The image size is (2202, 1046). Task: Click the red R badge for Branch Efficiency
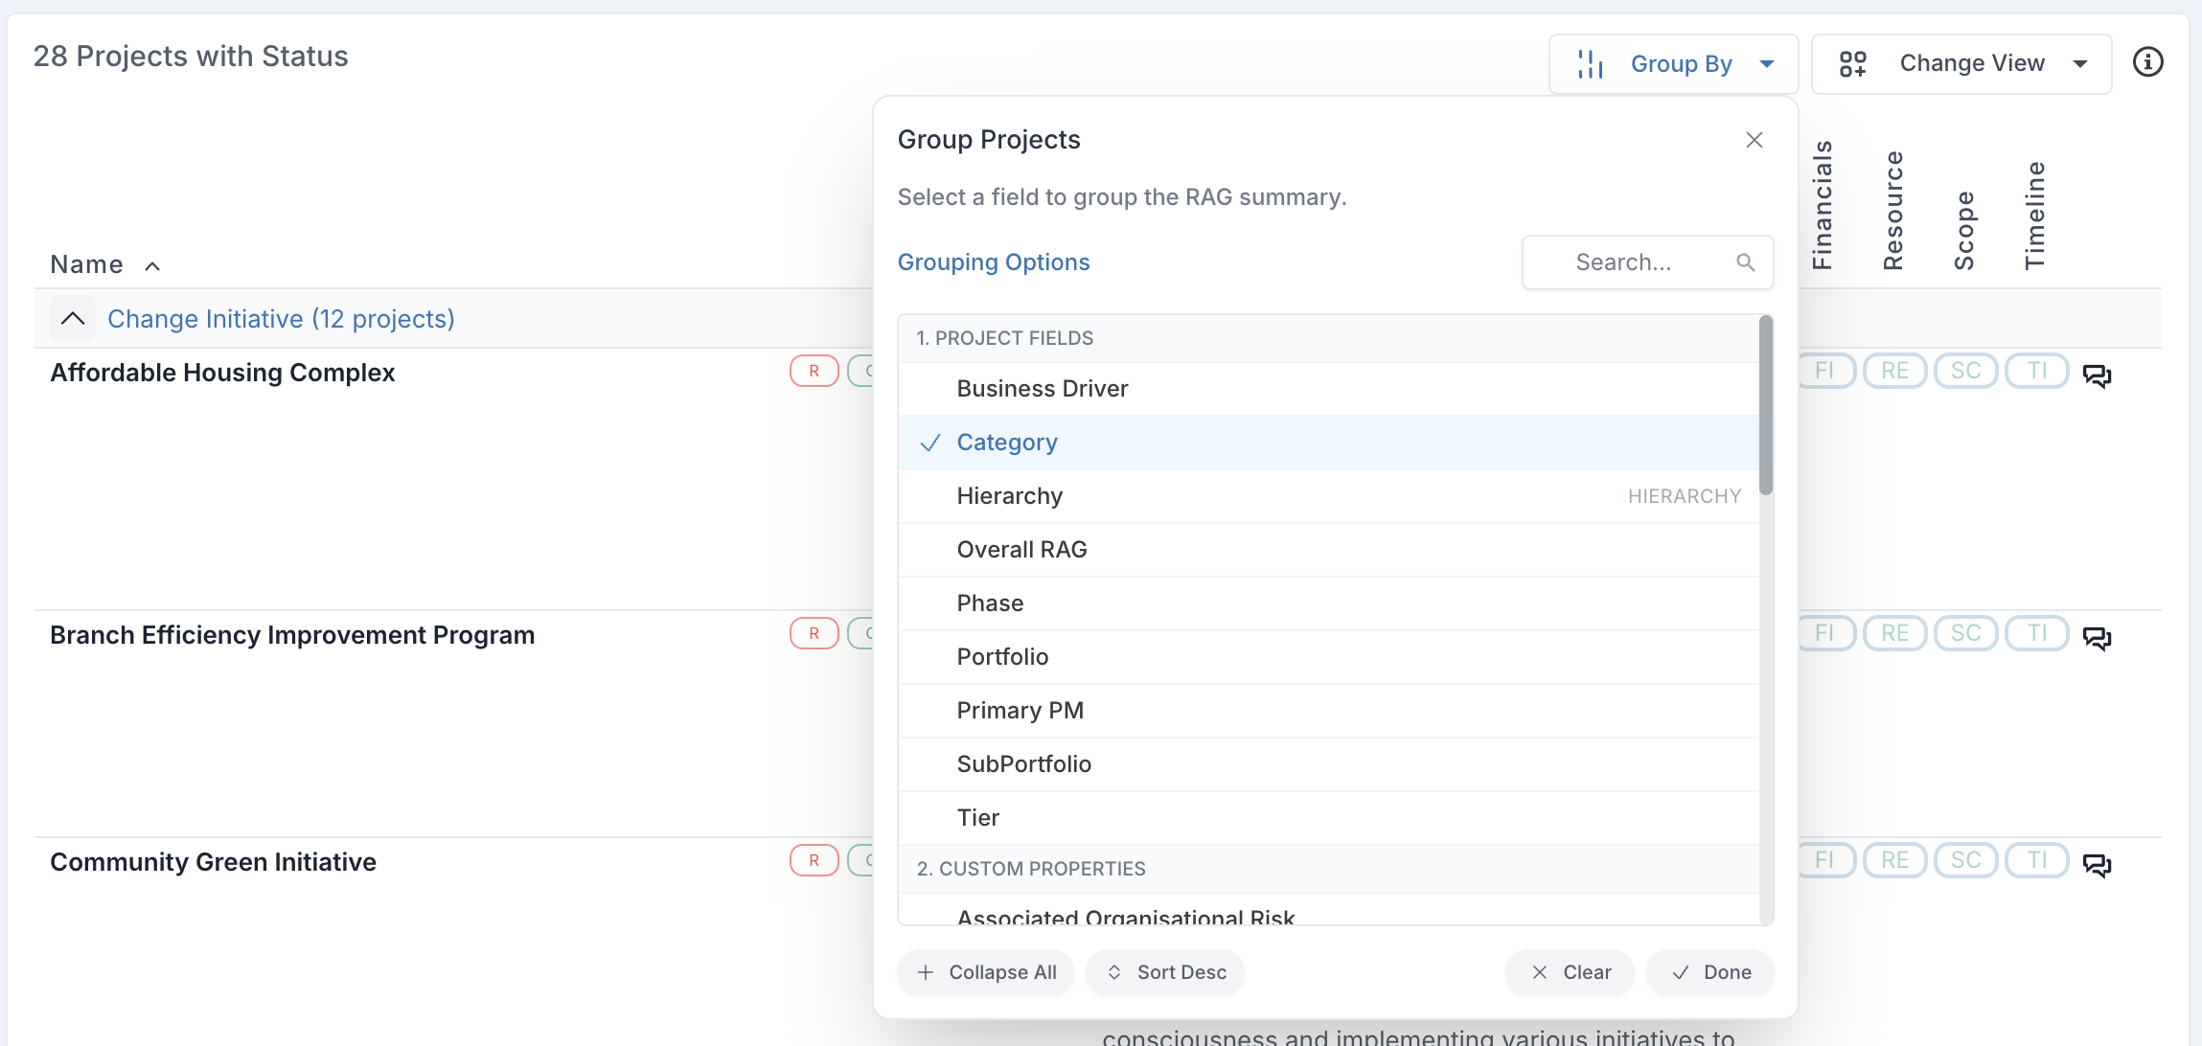tap(814, 633)
